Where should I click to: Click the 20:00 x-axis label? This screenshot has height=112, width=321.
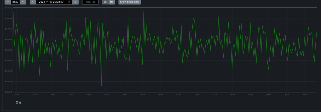coord(304,95)
